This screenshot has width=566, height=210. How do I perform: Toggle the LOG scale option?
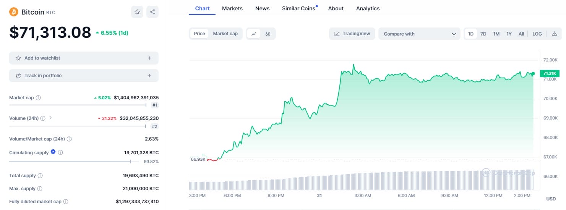[x=537, y=34]
